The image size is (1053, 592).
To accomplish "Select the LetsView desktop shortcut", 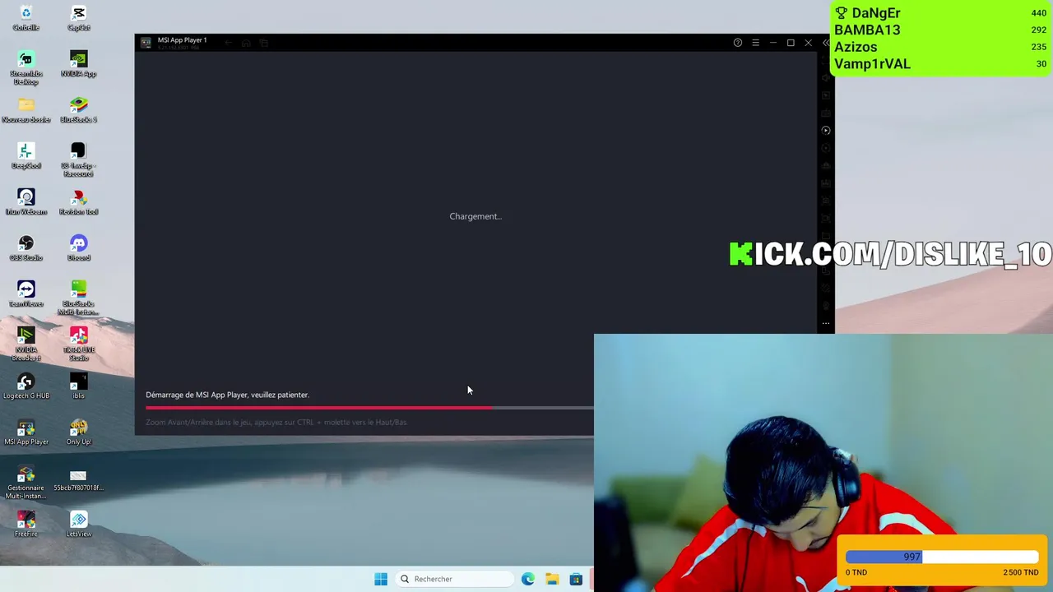I will [x=78, y=525].
